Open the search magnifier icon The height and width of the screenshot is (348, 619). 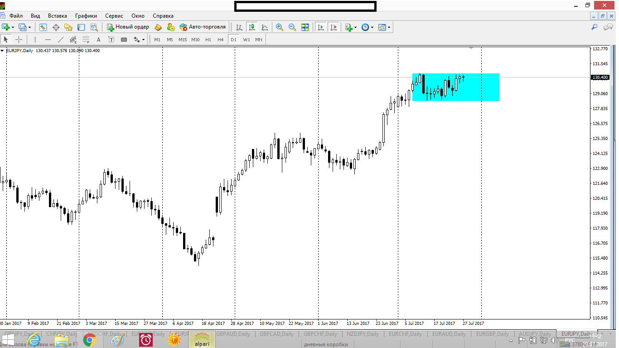tap(595, 27)
